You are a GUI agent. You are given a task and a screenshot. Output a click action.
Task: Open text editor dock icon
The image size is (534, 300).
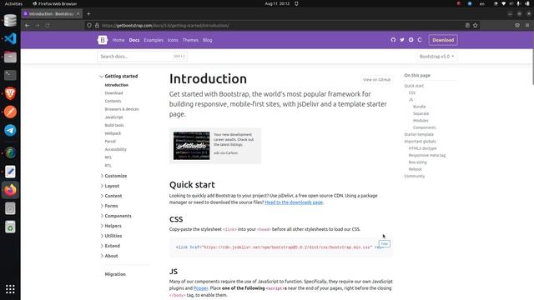tap(10, 172)
